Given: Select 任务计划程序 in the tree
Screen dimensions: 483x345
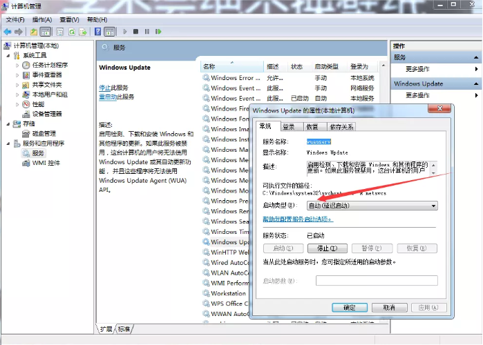Looking at the screenshot, I should click(50, 65).
